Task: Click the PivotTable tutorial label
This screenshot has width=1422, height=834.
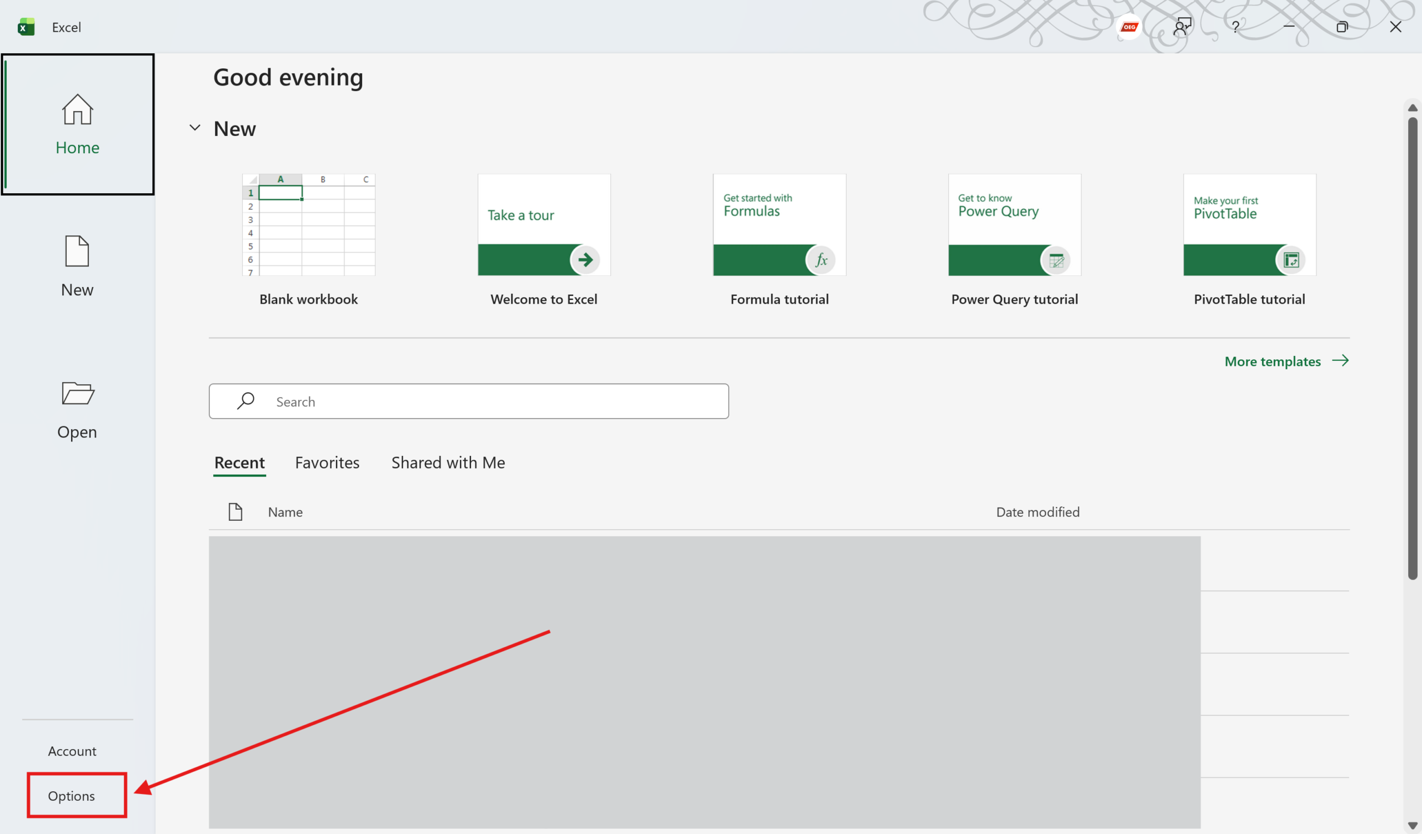Action: 1249,299
